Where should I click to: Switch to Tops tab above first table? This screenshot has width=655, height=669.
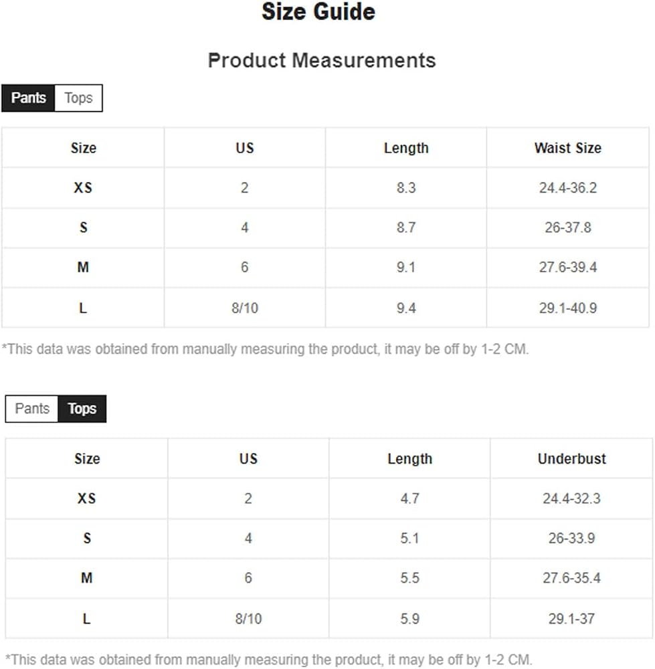[x=78, y=98]
